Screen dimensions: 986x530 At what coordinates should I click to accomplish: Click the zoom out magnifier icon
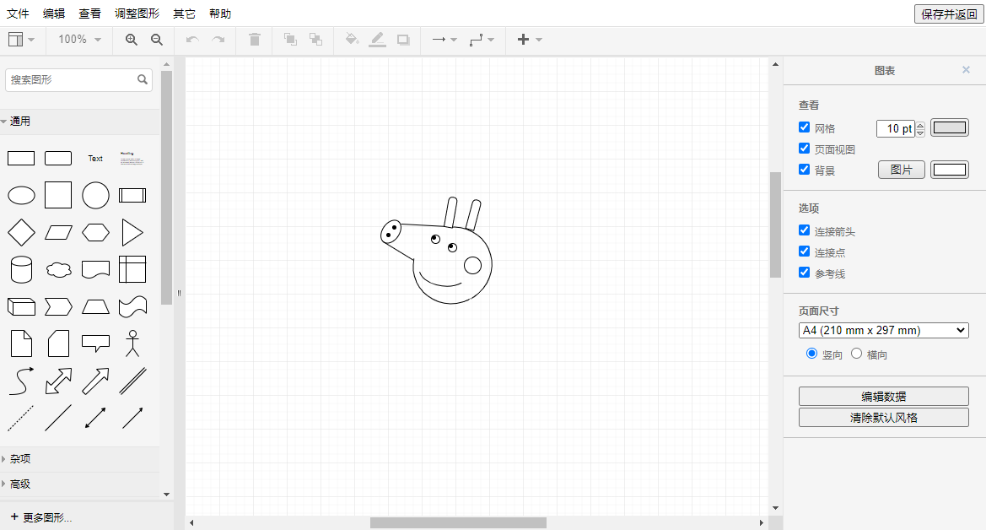157,40
